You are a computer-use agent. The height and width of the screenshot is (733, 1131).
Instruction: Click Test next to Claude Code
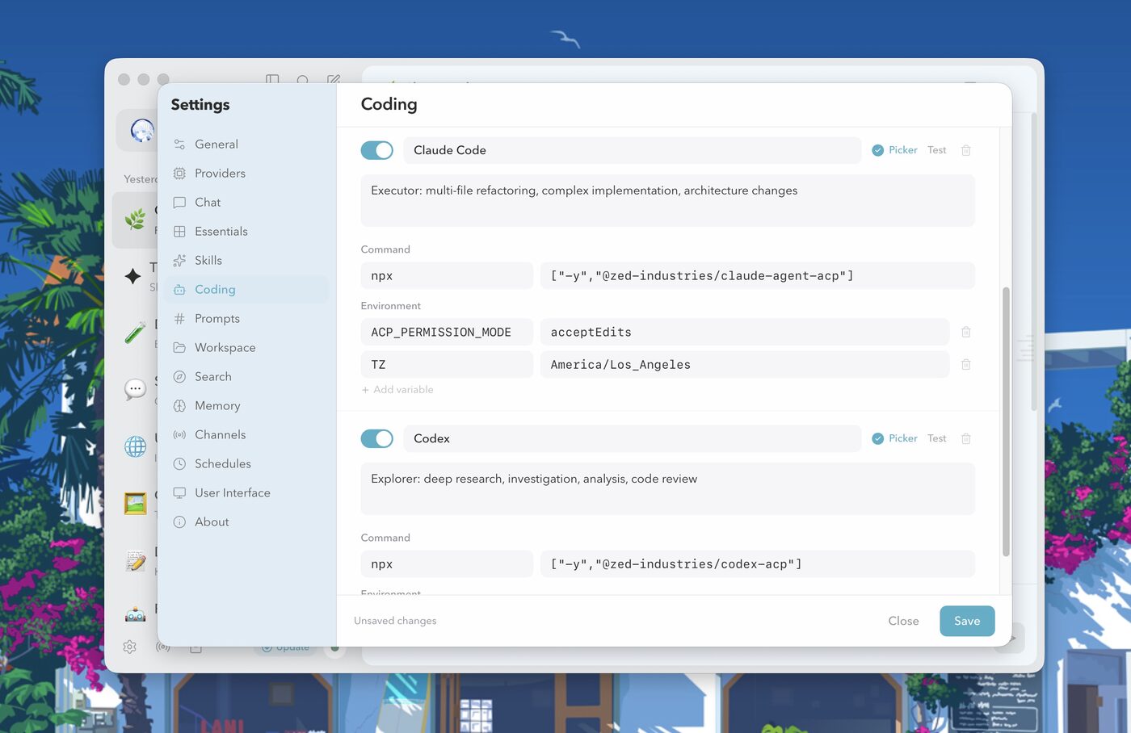click(936, 150)
